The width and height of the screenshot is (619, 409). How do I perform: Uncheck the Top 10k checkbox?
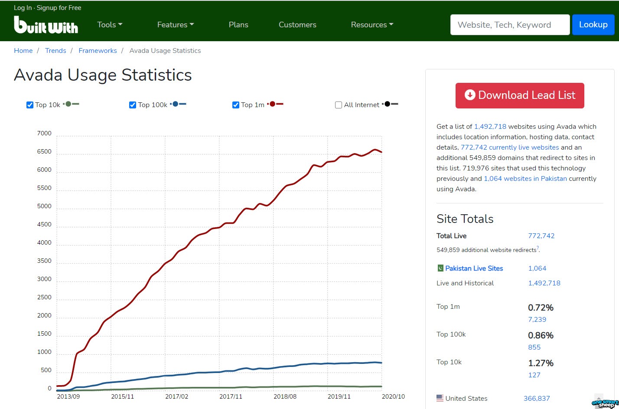point(30,105)
